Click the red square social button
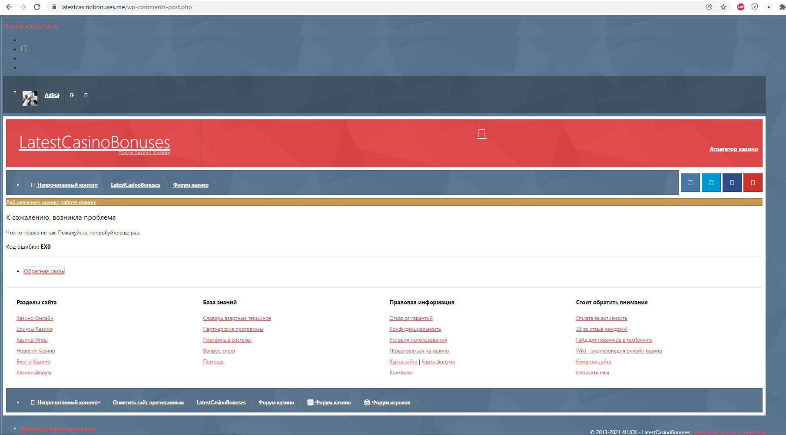Image resolution: width=786 pixels, height=435 pixels. (x=753, y=182)
